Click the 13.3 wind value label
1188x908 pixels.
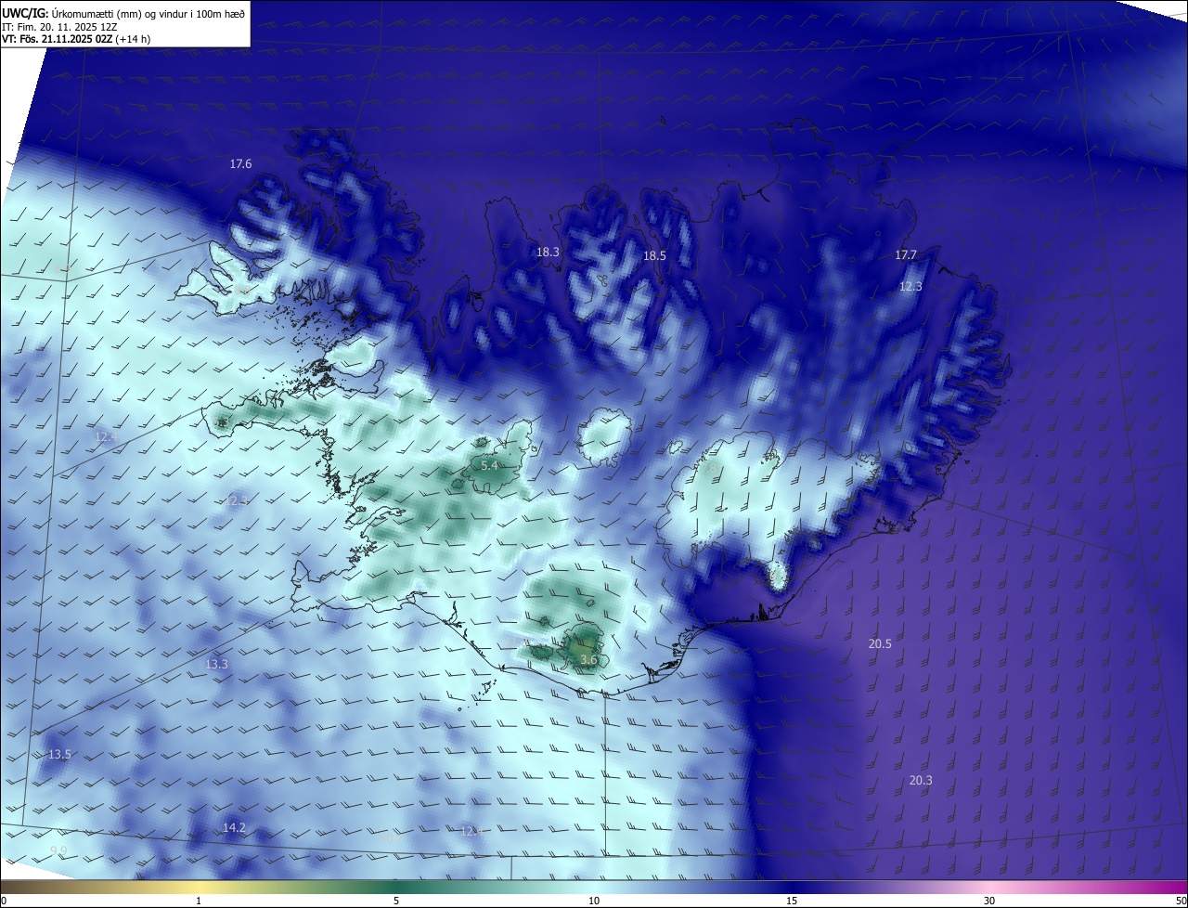(216, 665)
